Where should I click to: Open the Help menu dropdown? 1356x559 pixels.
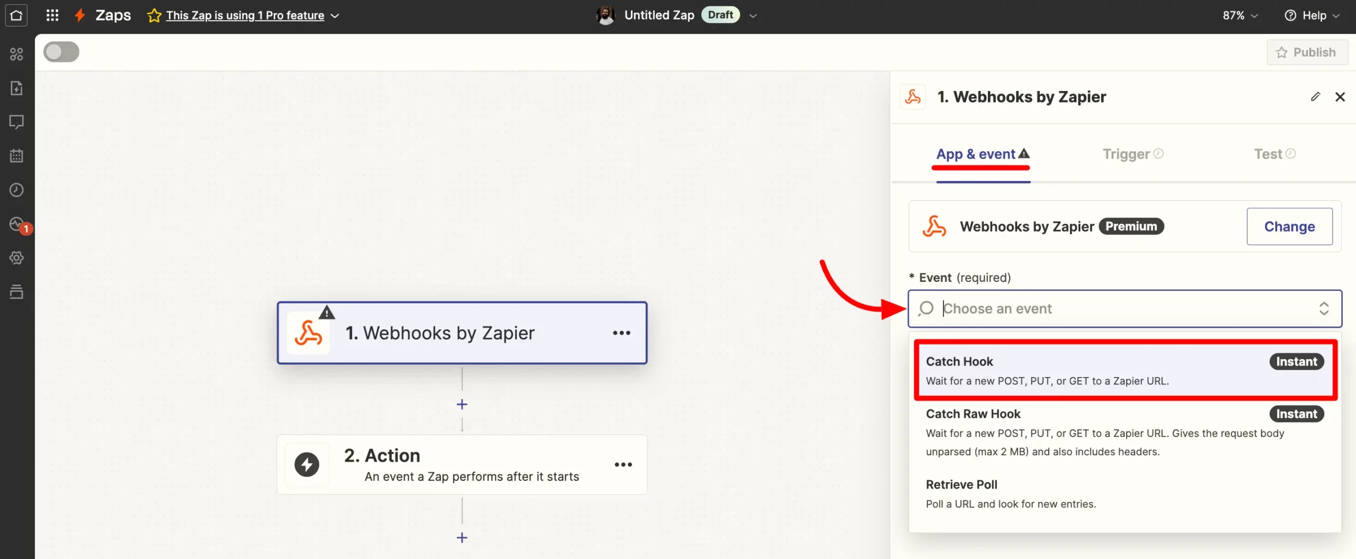[x=1312, y=15]
